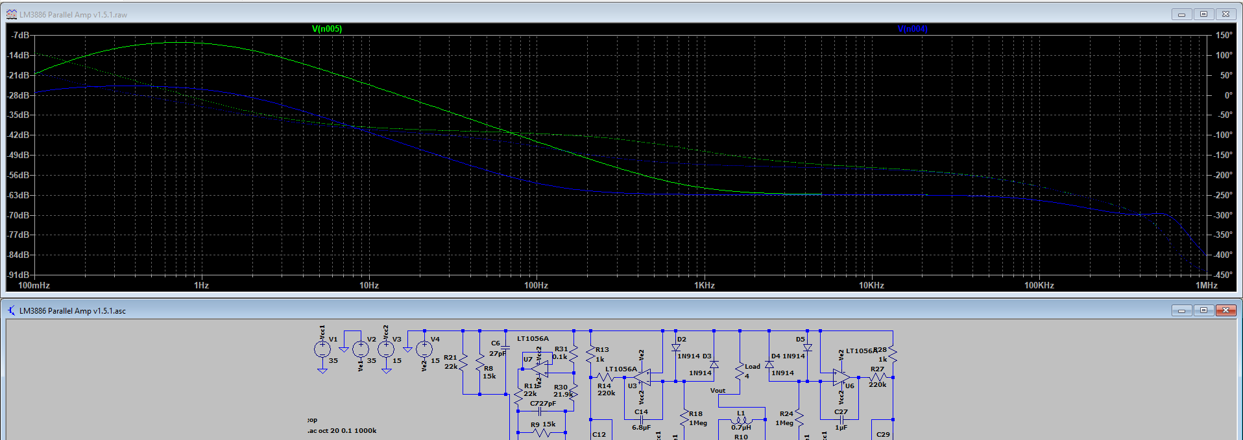Select the R27 220k resistor symbol
1243x440 pixels.
(x=878, y=377)
